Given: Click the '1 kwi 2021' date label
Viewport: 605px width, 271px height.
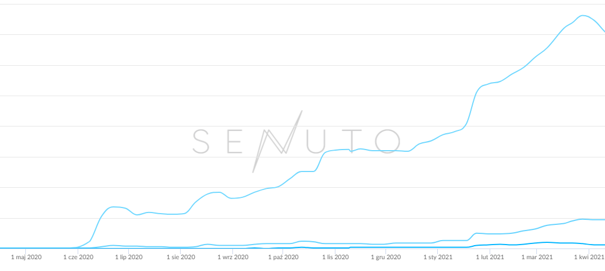Looking at the screenshot, I should point(589,258).
